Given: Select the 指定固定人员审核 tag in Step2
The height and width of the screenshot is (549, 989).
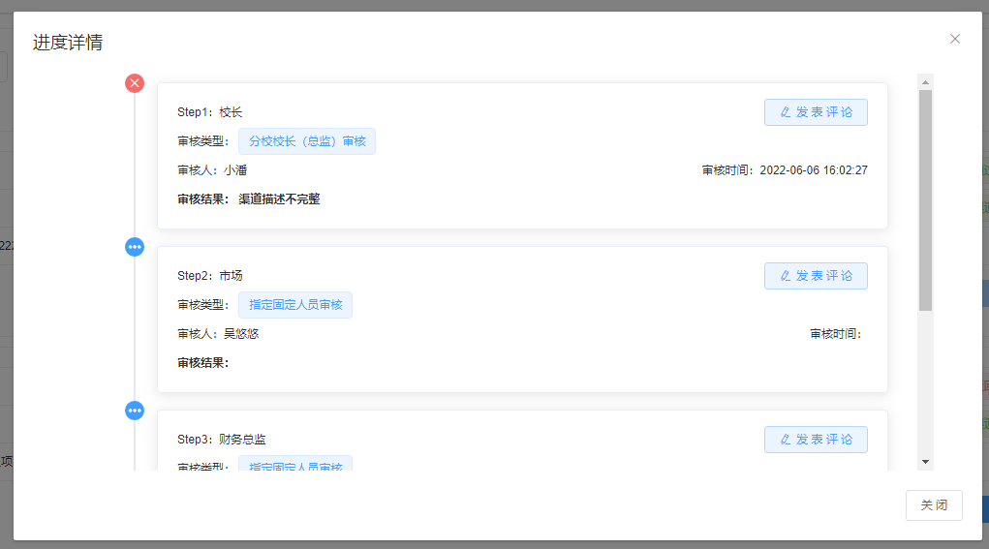Looking at the screenshot, I should (x=295, y=305).
